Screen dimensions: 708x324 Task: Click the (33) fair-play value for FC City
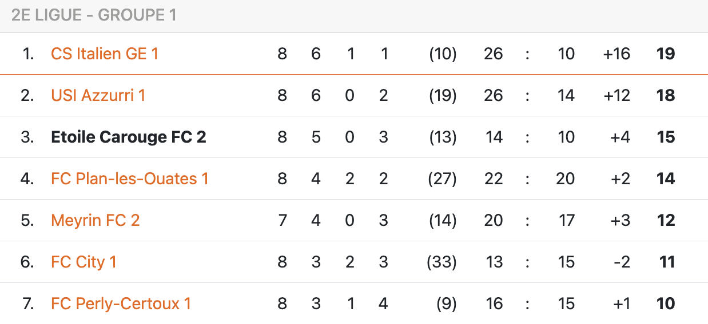441,262
